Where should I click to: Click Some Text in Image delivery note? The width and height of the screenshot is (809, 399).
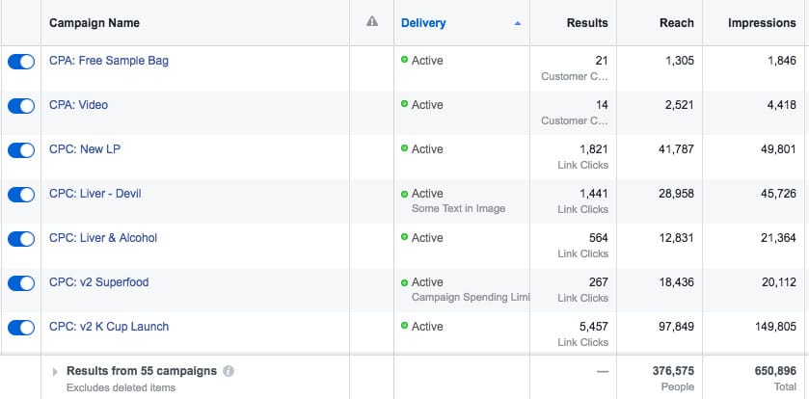pyautogui.click(x=458, y=209)
